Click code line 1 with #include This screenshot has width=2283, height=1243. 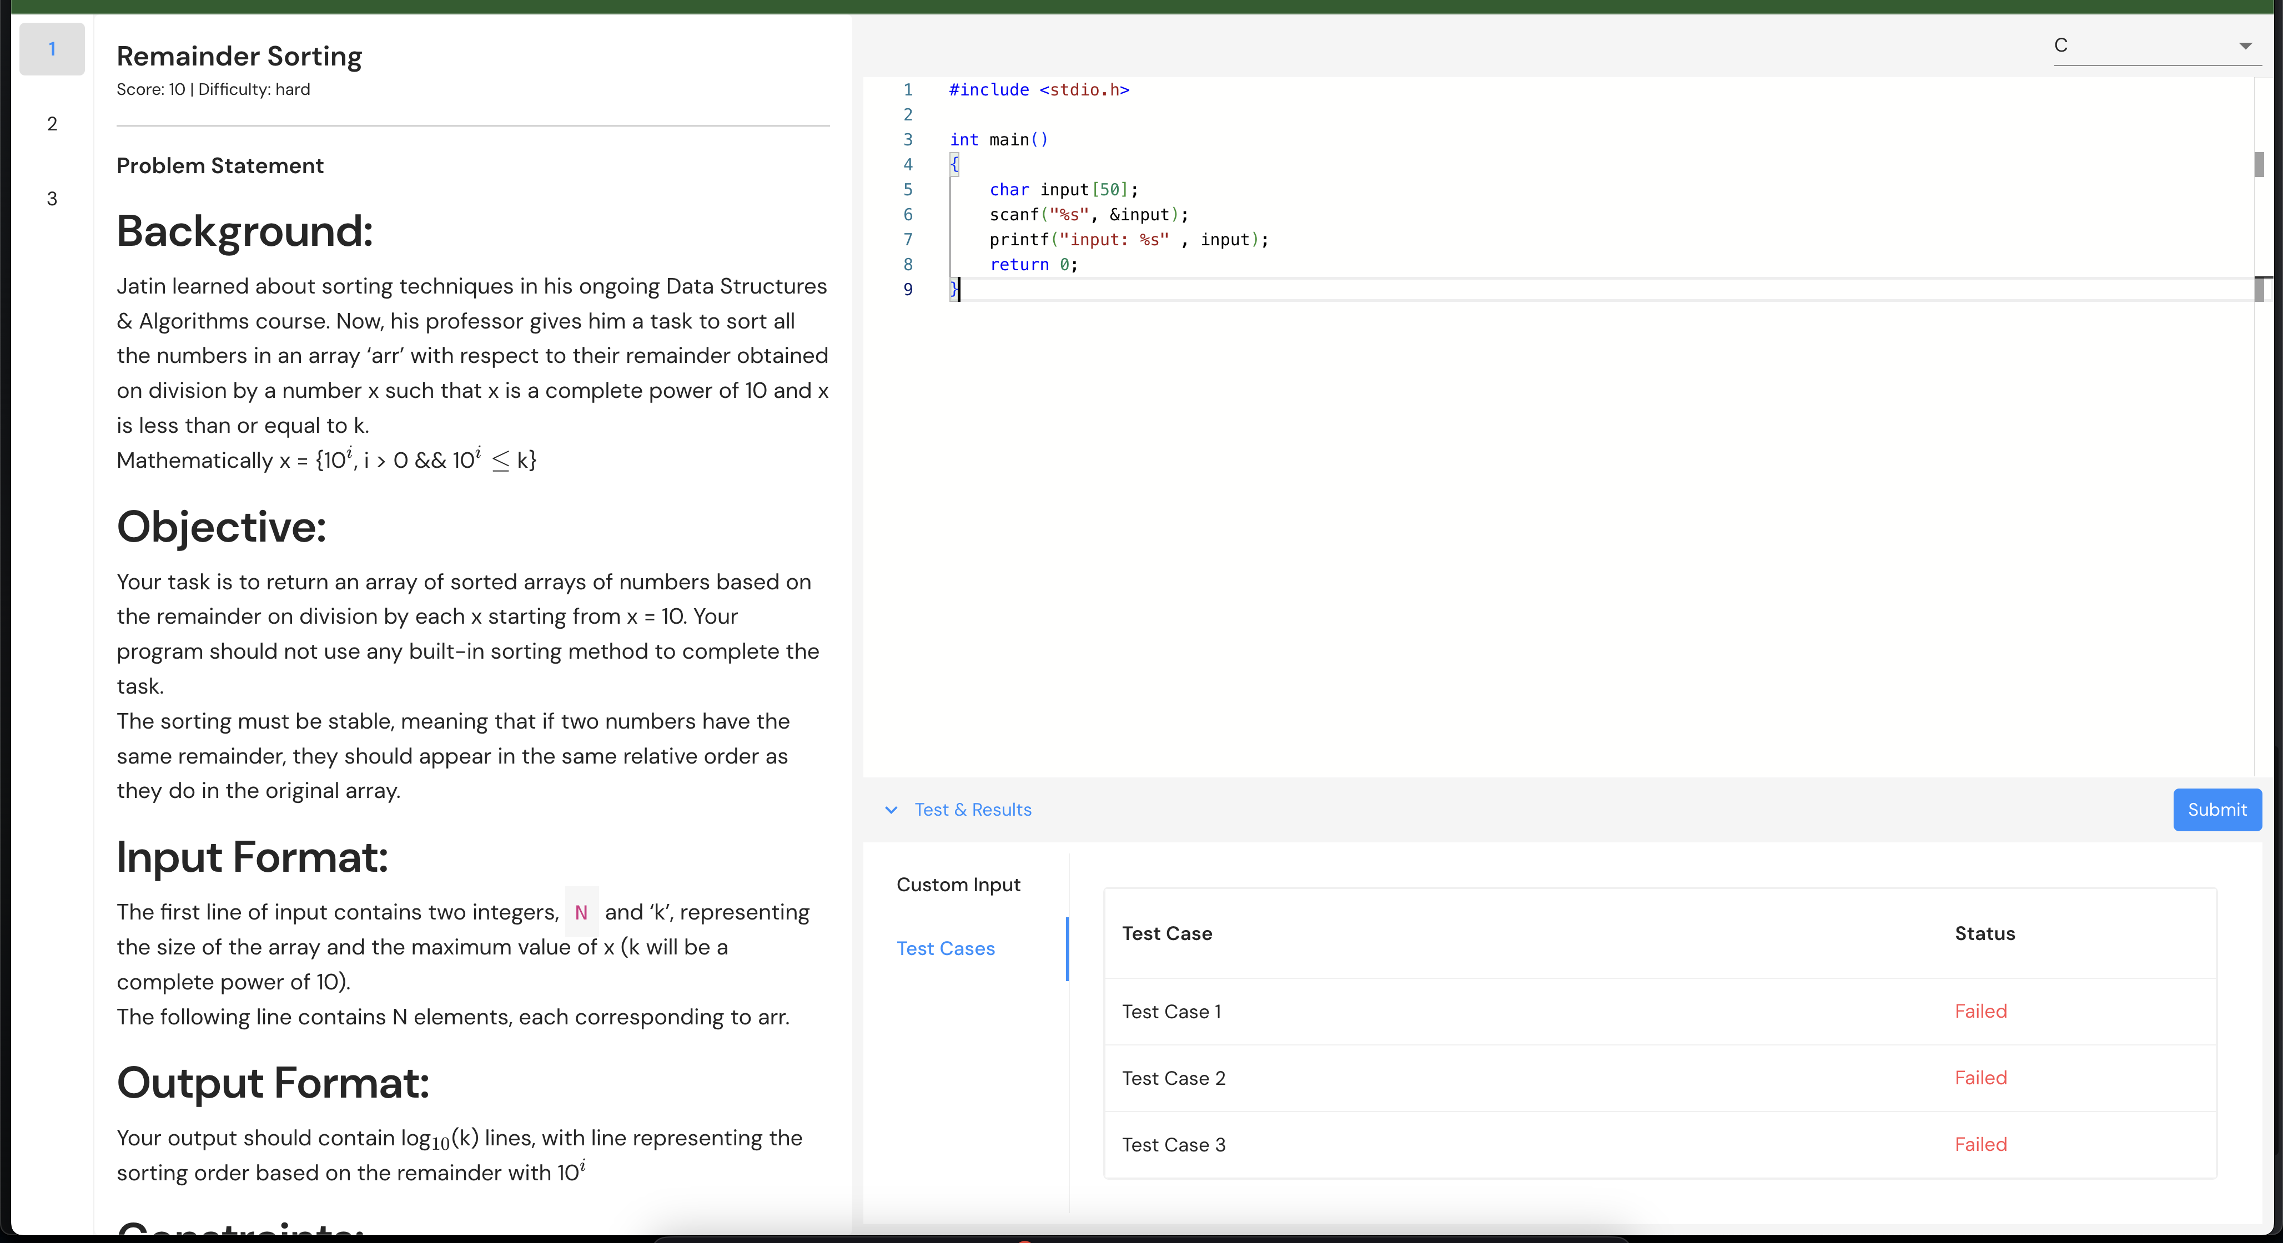point(1039,89)
